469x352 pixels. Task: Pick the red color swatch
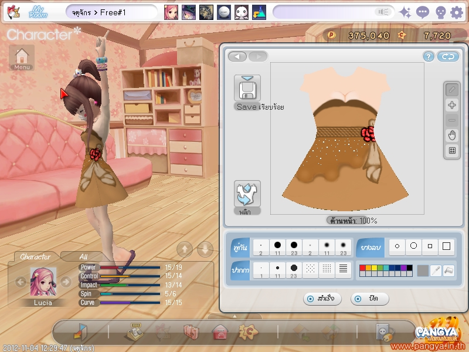pos(362,268)
